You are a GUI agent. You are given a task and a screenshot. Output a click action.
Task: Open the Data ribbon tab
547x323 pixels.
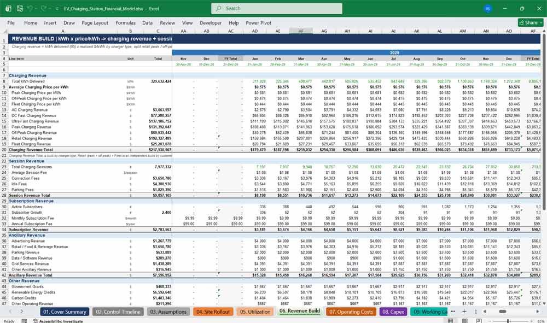pos(147,22)
